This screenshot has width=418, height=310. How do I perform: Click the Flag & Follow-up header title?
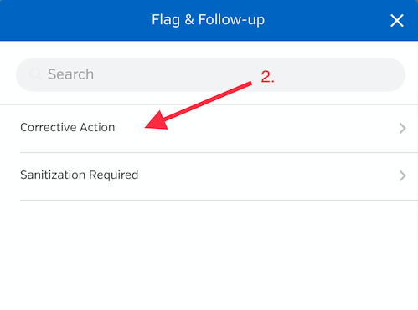click(208, 20)
